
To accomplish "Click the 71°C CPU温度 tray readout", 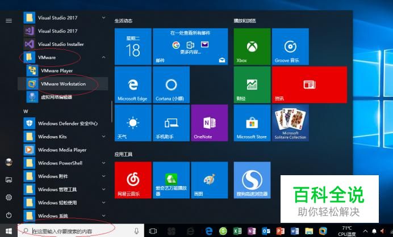I will tap(347, 231).
